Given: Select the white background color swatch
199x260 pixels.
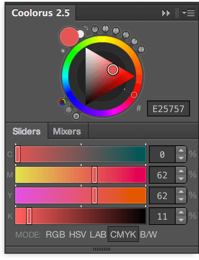Looking at the screenshot, I should click(x=81, y=34).
